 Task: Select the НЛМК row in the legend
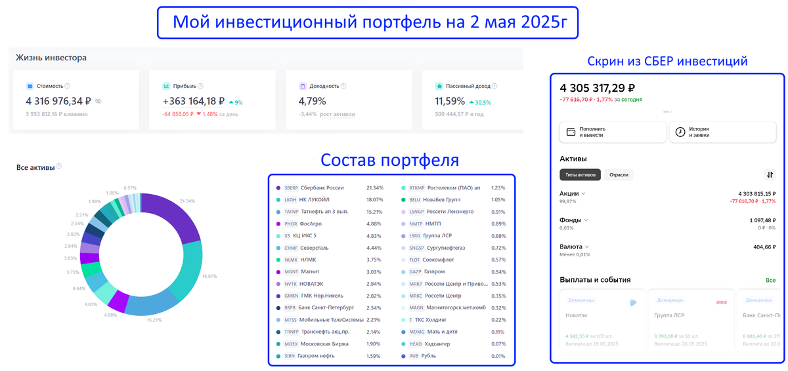[x=329, y=260]
